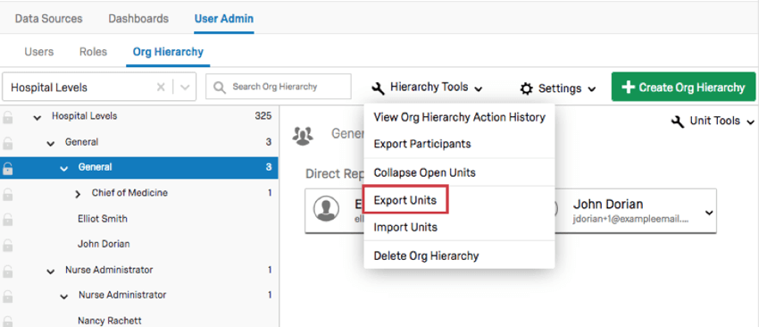Click the people group icon beside General
Image resolution: width=759 pixels, height=327 pixels.
(x=303, y=136)
